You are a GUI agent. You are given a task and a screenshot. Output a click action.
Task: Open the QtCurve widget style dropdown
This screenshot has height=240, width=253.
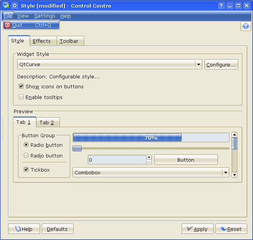point(110,64)
